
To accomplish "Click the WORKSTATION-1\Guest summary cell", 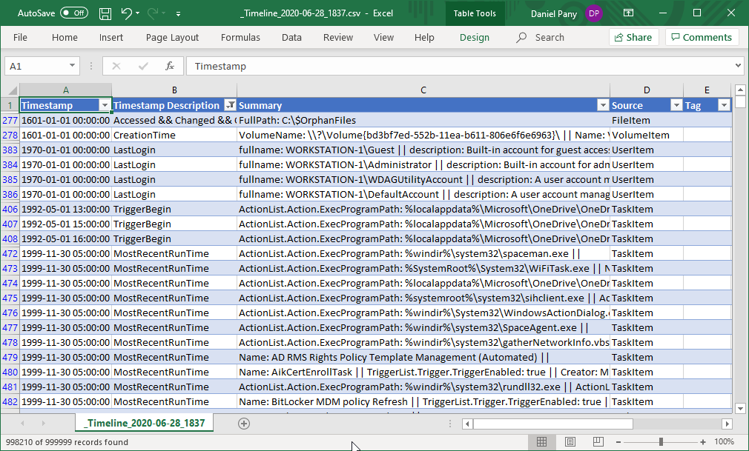I will pos(423,150).
